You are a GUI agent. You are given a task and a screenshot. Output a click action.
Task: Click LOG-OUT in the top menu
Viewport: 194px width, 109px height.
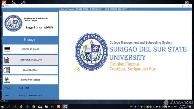pos(123,9)
